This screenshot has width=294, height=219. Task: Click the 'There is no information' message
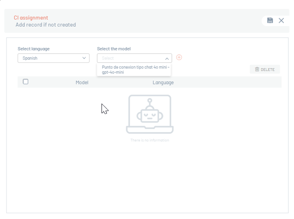coord(149,140)
